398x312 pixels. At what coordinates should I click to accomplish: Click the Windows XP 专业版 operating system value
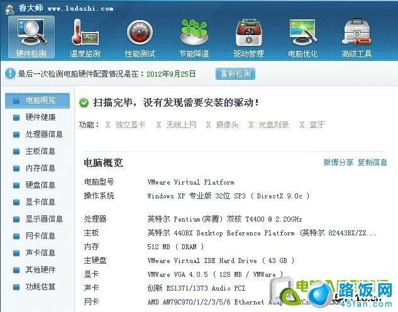point(228,196)
